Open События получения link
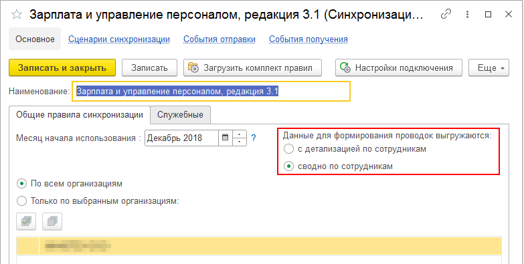Viewport: 524px width, 264px height. [309, 39]
